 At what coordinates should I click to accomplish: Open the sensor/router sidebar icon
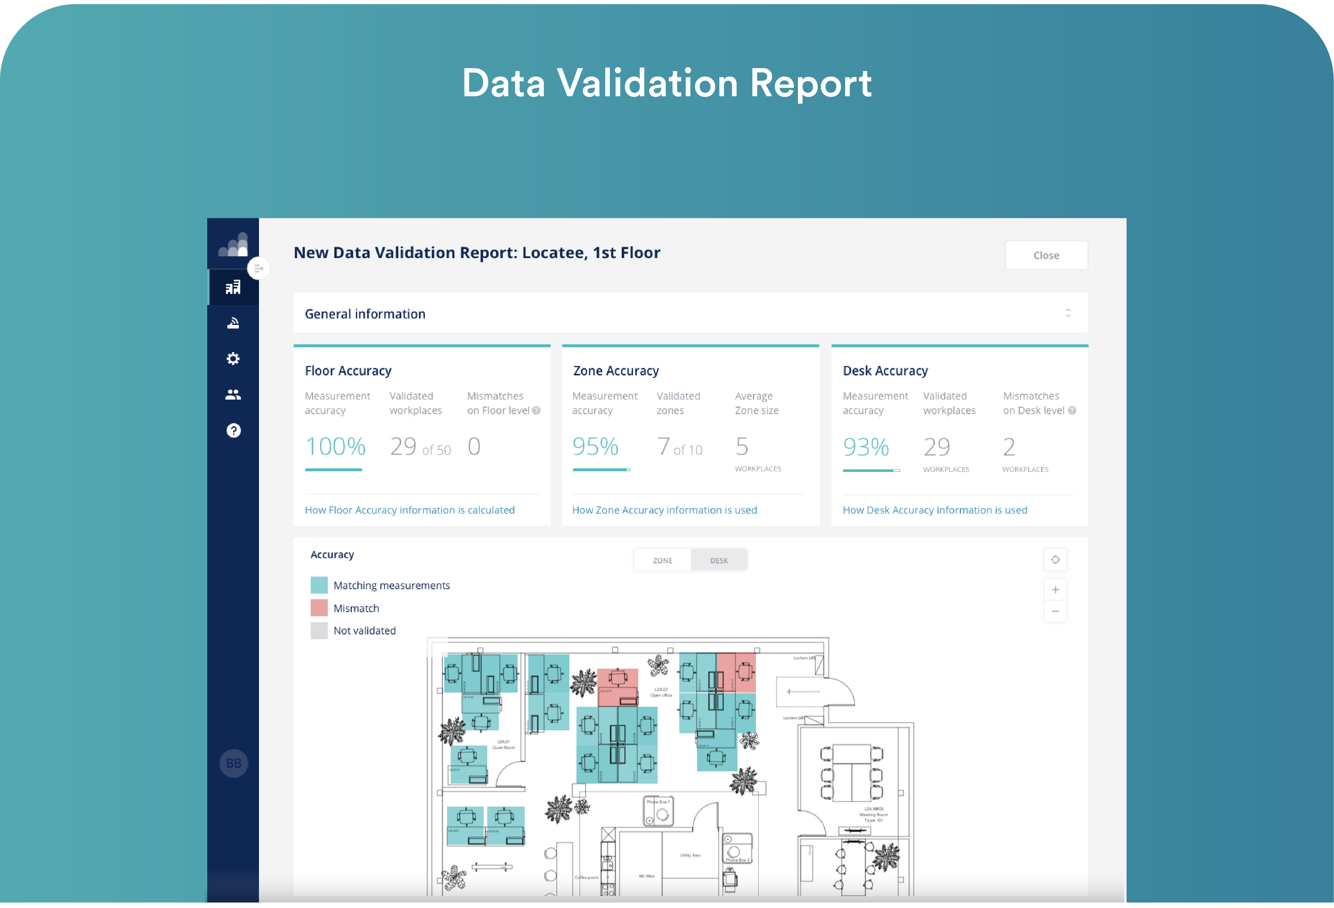click(233, 324)
